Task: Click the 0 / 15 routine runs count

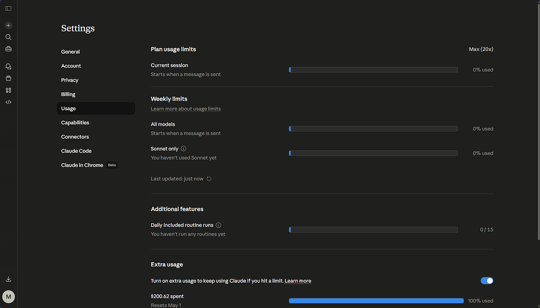Action: pos(487,230)
